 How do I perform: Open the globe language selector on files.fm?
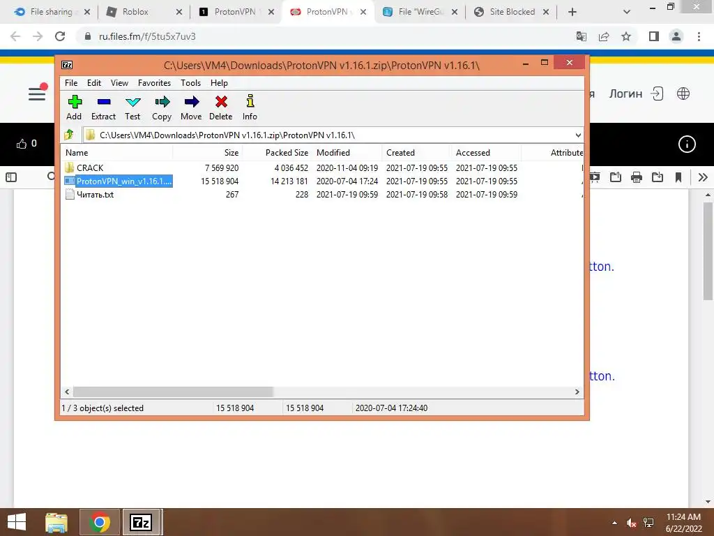[x=683, y=94]
